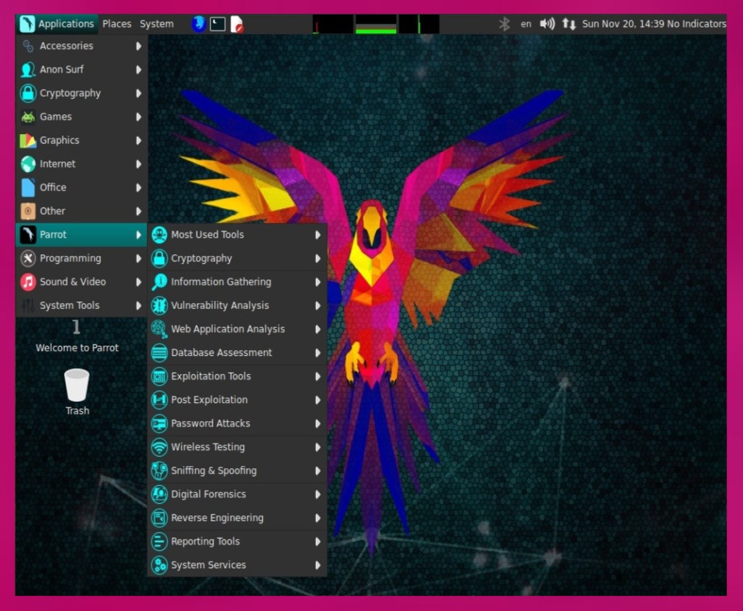The image size is (743, 611).
Task: Open the document editor launcher in panel
Action: (236, 24)
